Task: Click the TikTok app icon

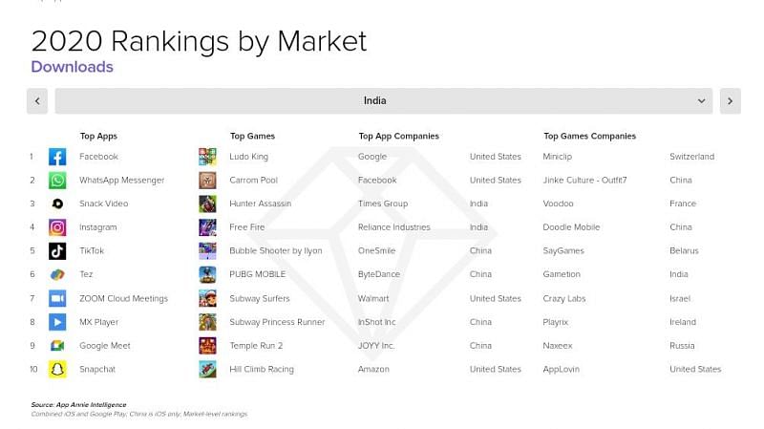Action: pos(57,251)
